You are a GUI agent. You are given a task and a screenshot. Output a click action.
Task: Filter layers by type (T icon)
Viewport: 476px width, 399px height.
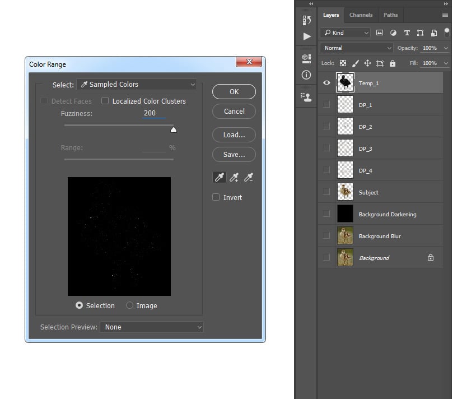pyautogui.click(x=407, y=33)
